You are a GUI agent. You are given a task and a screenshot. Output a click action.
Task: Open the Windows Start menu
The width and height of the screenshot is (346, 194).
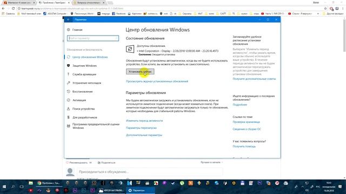(x=4, y=187)
